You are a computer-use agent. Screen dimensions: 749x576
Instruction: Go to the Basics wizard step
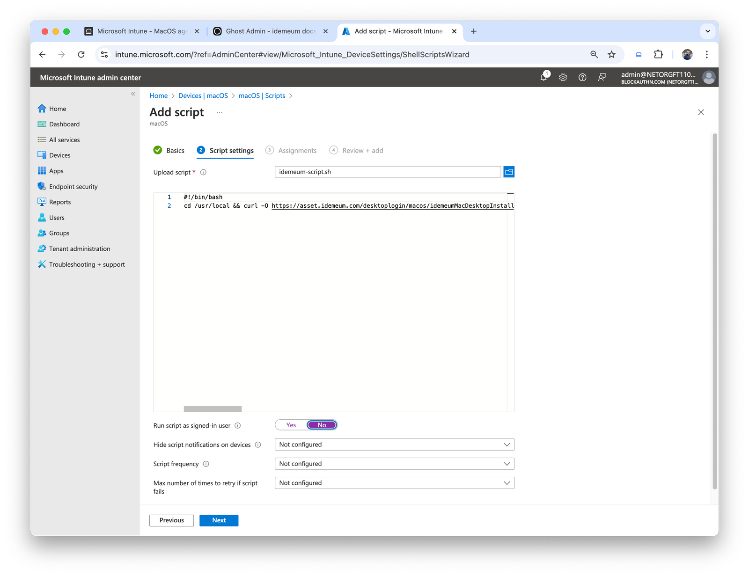pos(169,150)
